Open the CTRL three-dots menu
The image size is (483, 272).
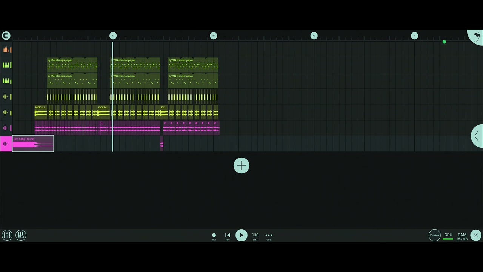[x=269, y=236]
